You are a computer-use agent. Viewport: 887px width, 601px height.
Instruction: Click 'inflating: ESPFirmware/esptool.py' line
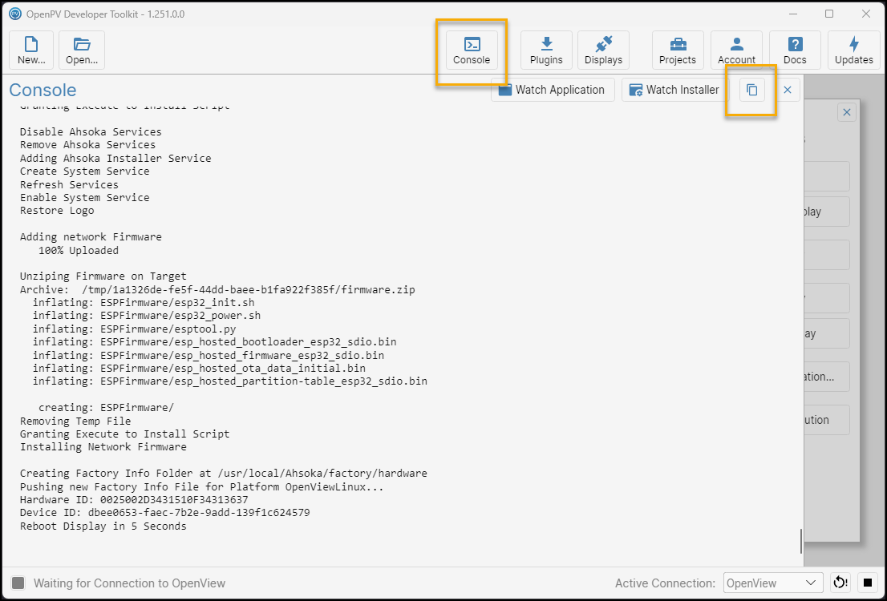click(x=134, y=329)
